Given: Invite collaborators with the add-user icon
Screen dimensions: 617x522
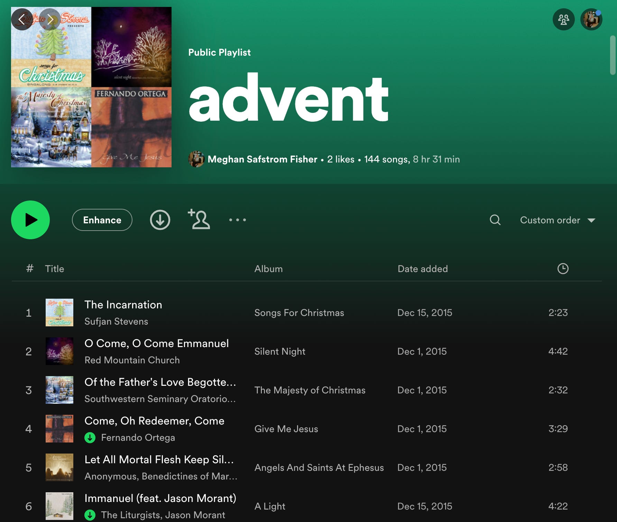Looking at the screenshot, I should (199, 219).
